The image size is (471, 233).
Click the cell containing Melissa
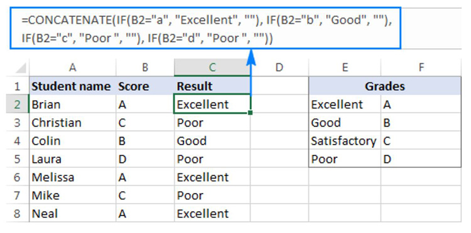[x=72, y=177]
